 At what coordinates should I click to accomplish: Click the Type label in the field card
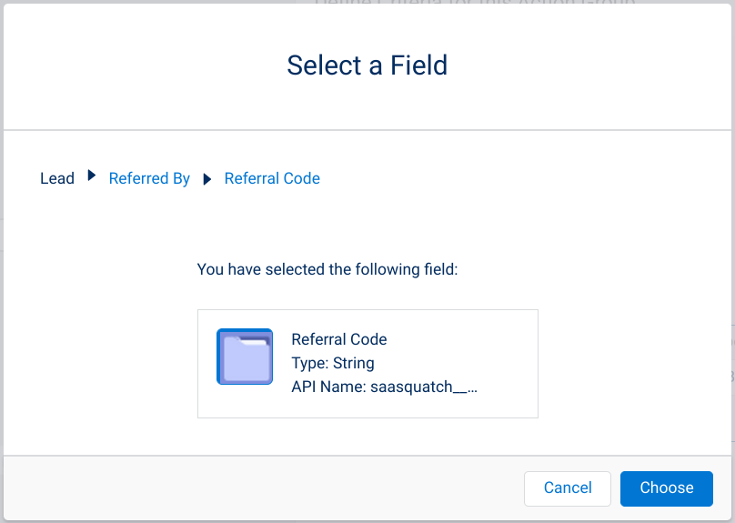[x=310, y=363]
